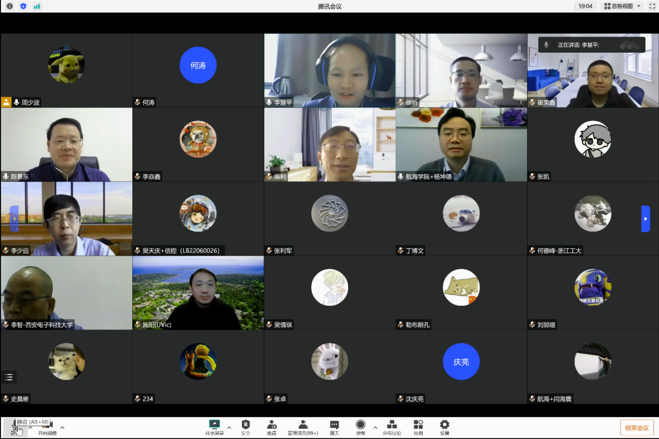Open the chat (聊天) panel
The width and height of the screenshot is (659, 439).
coord(334,427)
